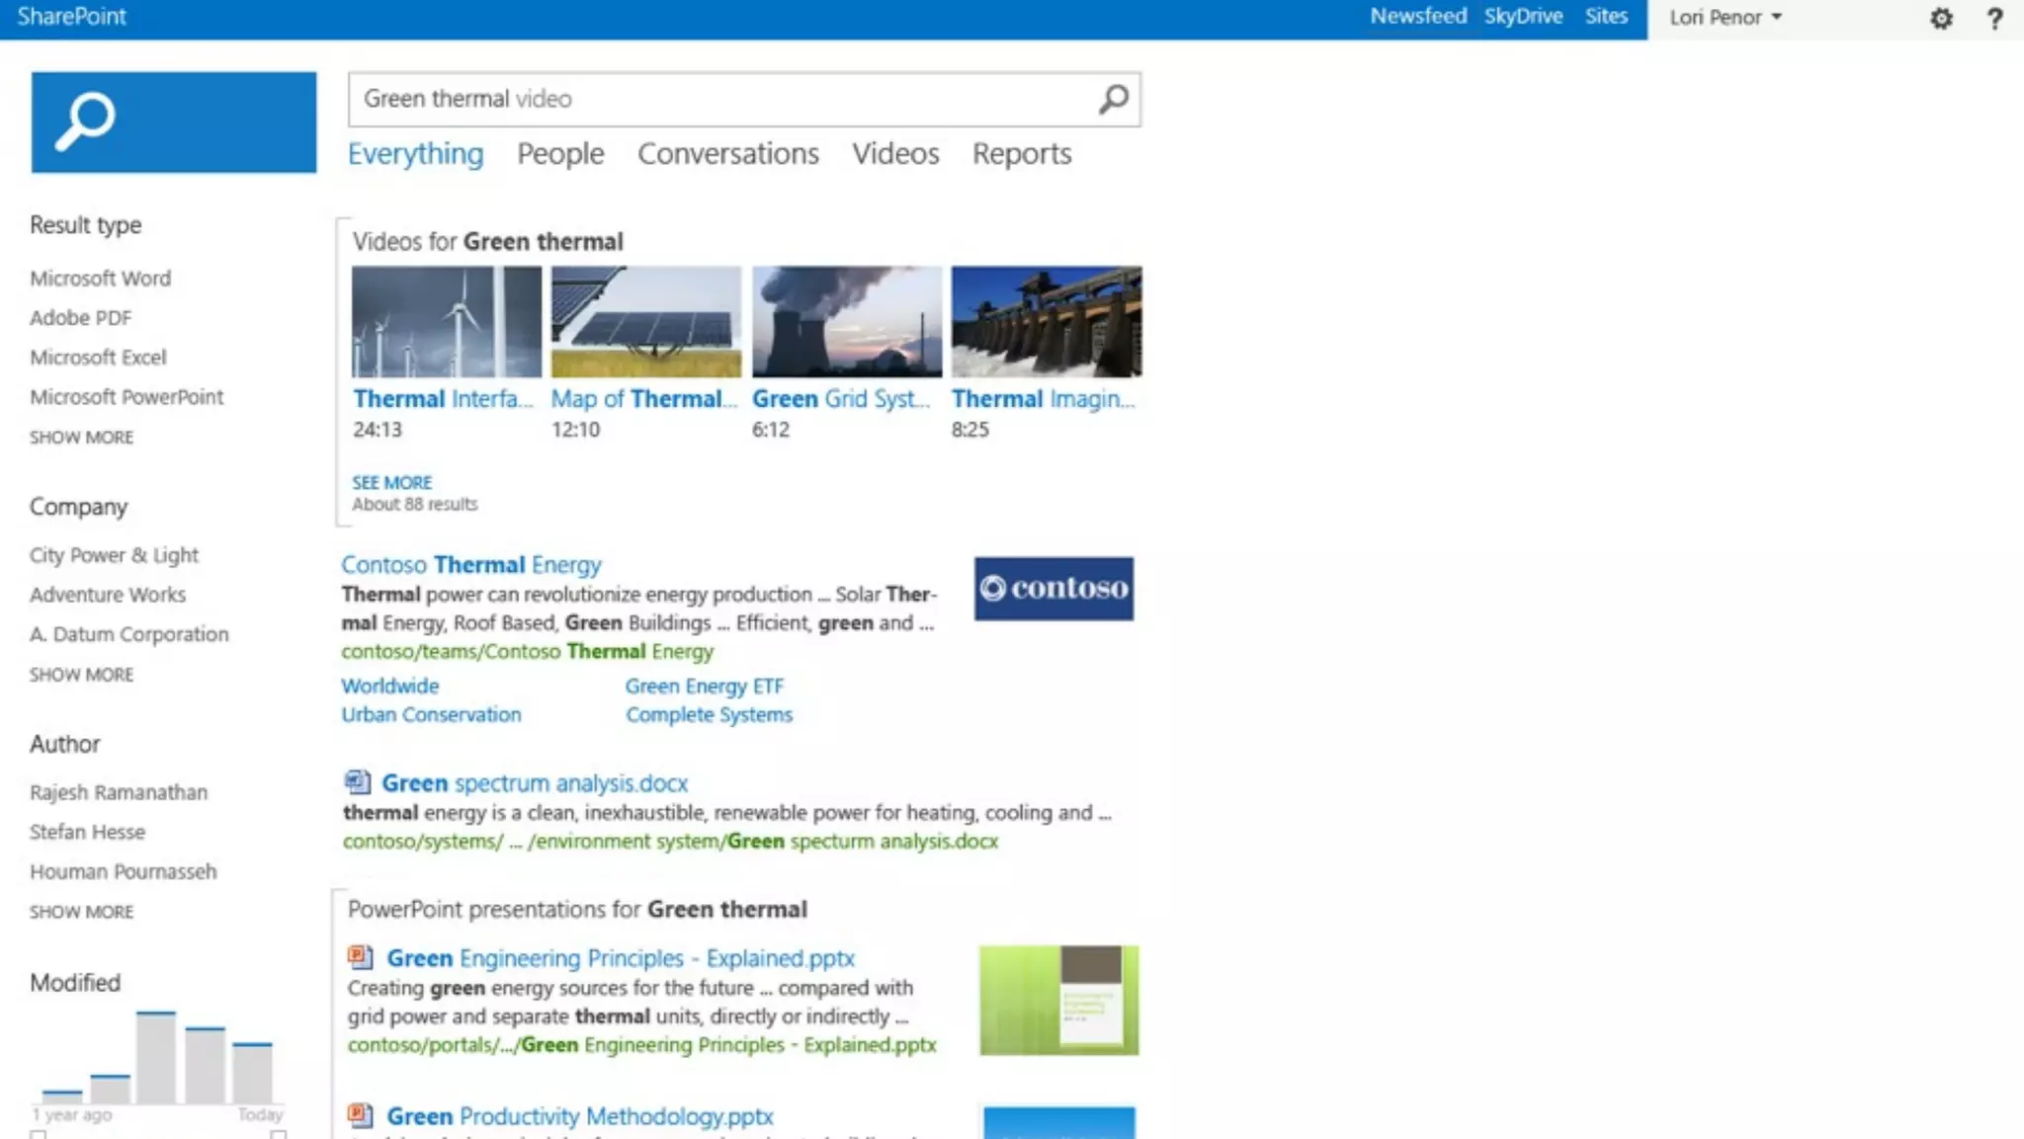Click the Green thermal search input field
Screen dimensions: 2024x1139
pyautogui.click(x=721, y=99)
